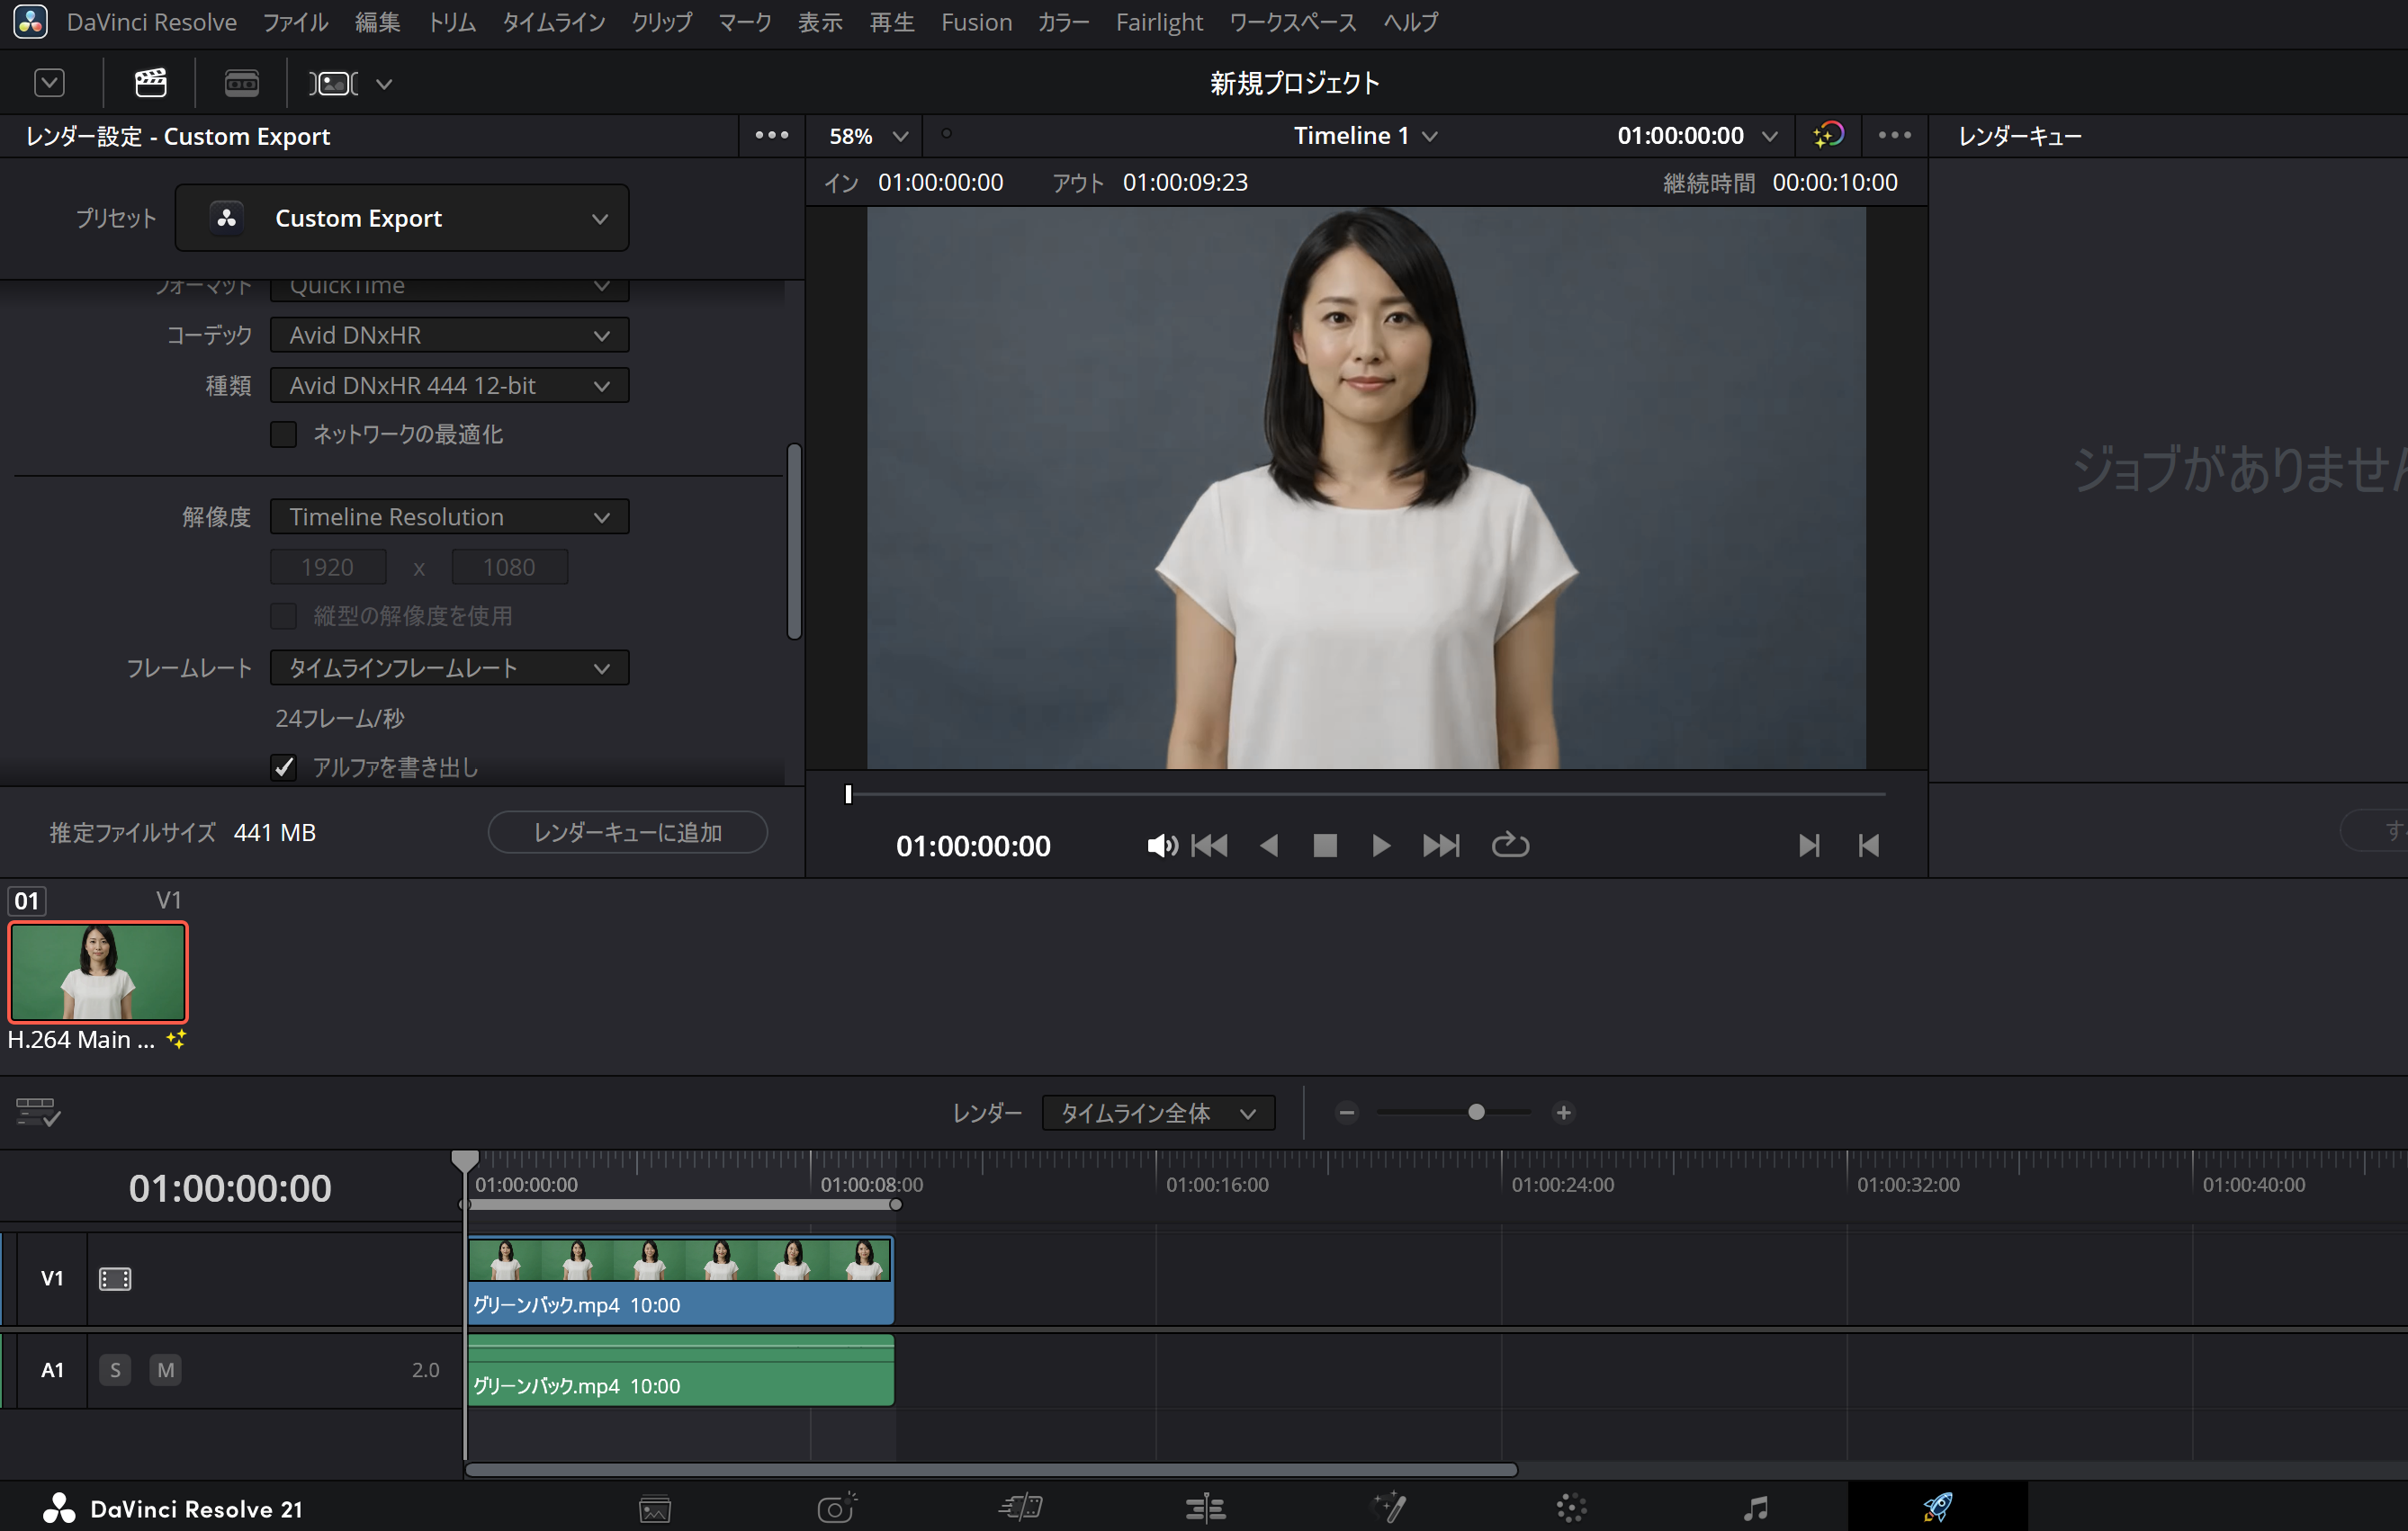The width and height of the screenshot is (2408, 1531).
Task: Open the Edit page icon
Action: pos(1205,1508)
